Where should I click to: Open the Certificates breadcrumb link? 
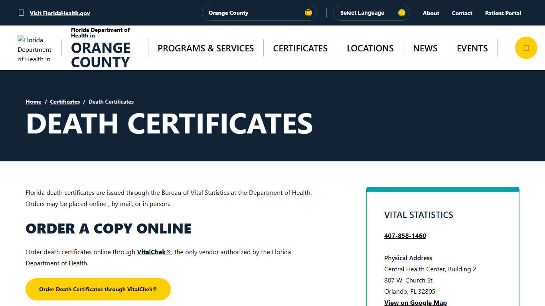[65, 102]
